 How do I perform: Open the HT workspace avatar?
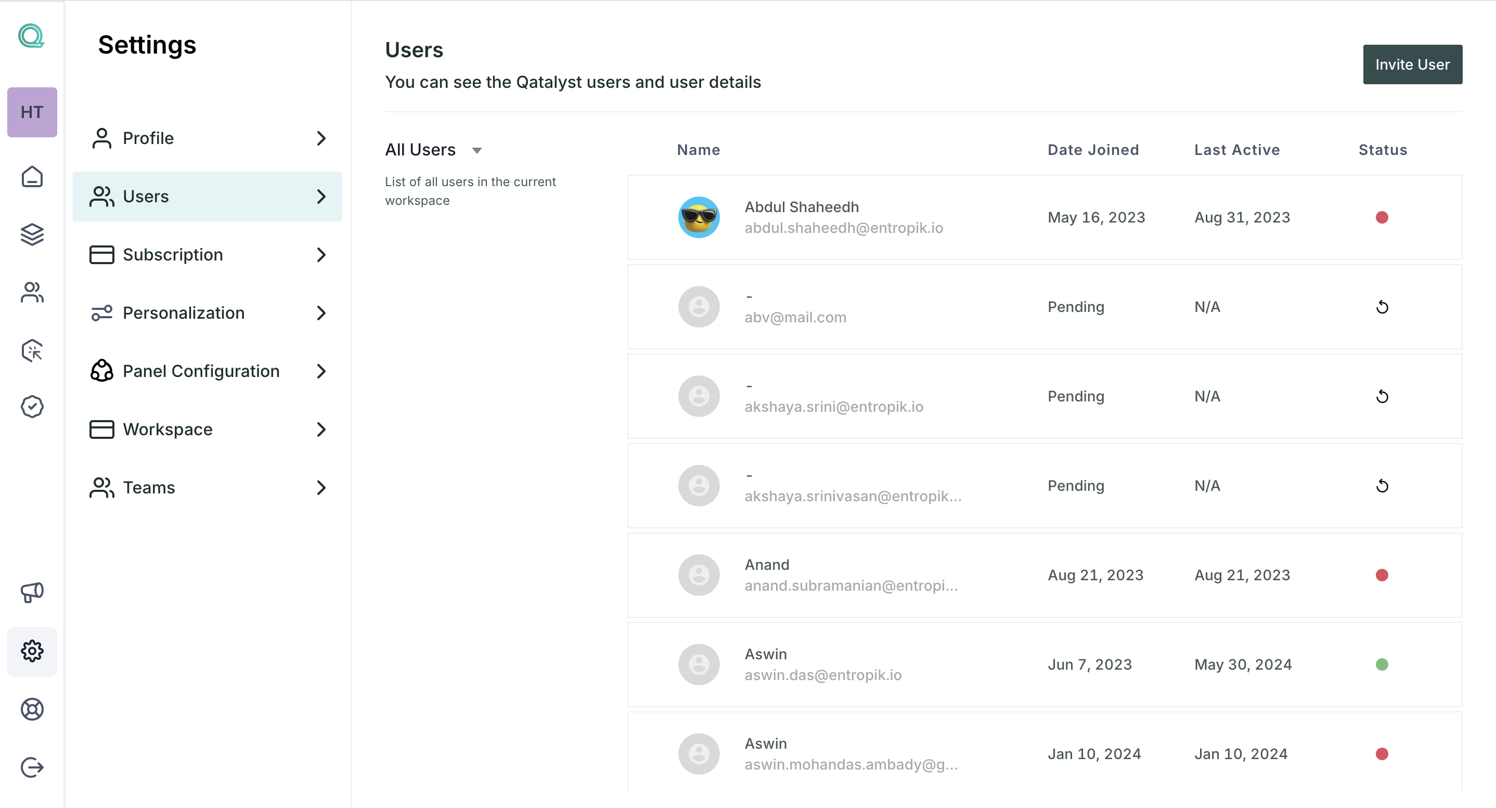[x=32, y=112]
